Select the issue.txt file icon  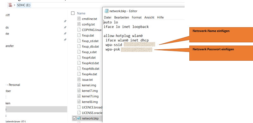(x=79, y=80)
